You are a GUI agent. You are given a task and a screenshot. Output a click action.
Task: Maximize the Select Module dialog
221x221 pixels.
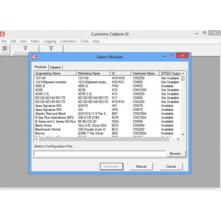coord(172,55)
